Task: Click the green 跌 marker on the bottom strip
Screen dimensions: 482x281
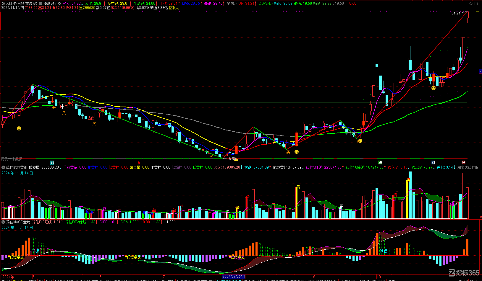Action: 380,163
